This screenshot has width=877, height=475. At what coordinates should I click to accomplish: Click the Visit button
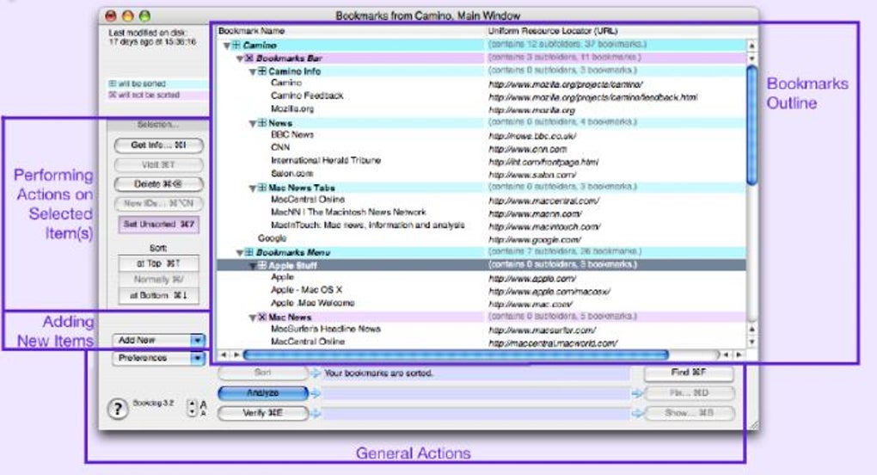point(159,165)
